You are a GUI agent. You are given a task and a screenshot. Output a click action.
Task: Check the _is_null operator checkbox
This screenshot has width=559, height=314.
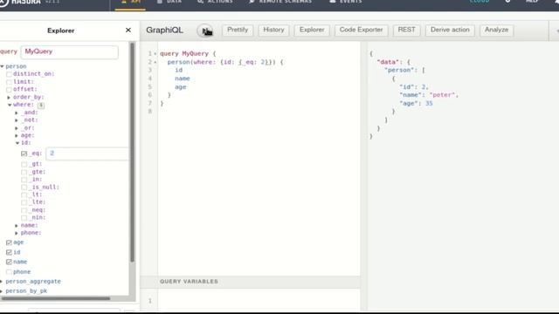click(24, 188)
